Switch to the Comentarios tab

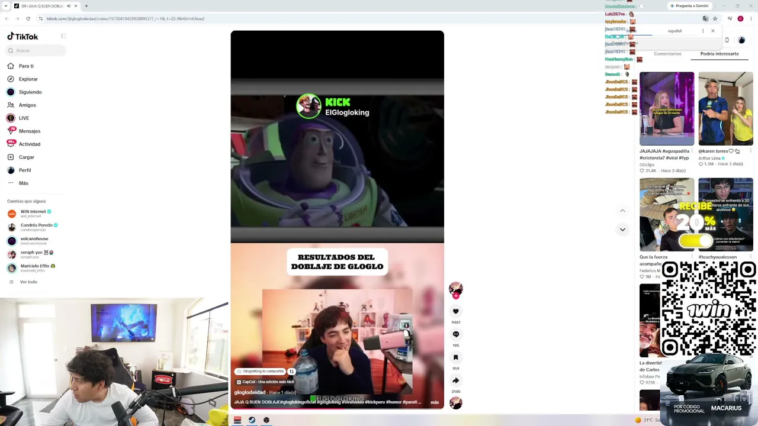[x=667, y=54]
